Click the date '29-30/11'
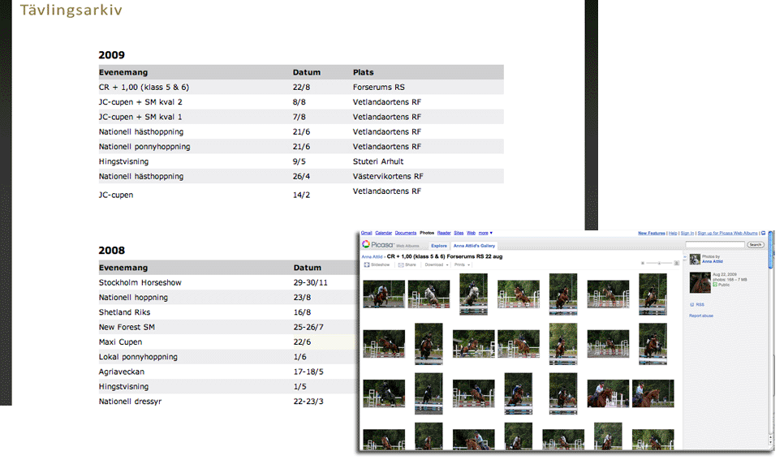 [311, 282]
